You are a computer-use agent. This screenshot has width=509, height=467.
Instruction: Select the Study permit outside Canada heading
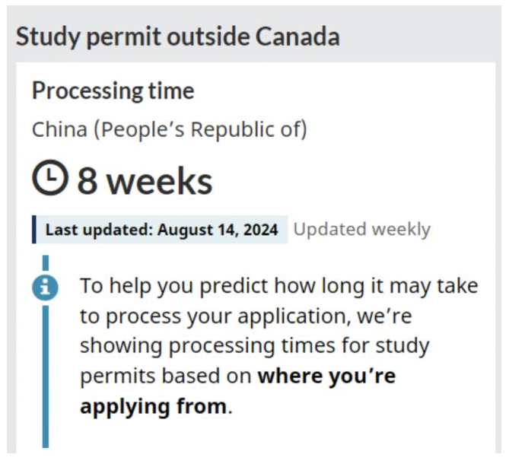click(x=177, y=37)
